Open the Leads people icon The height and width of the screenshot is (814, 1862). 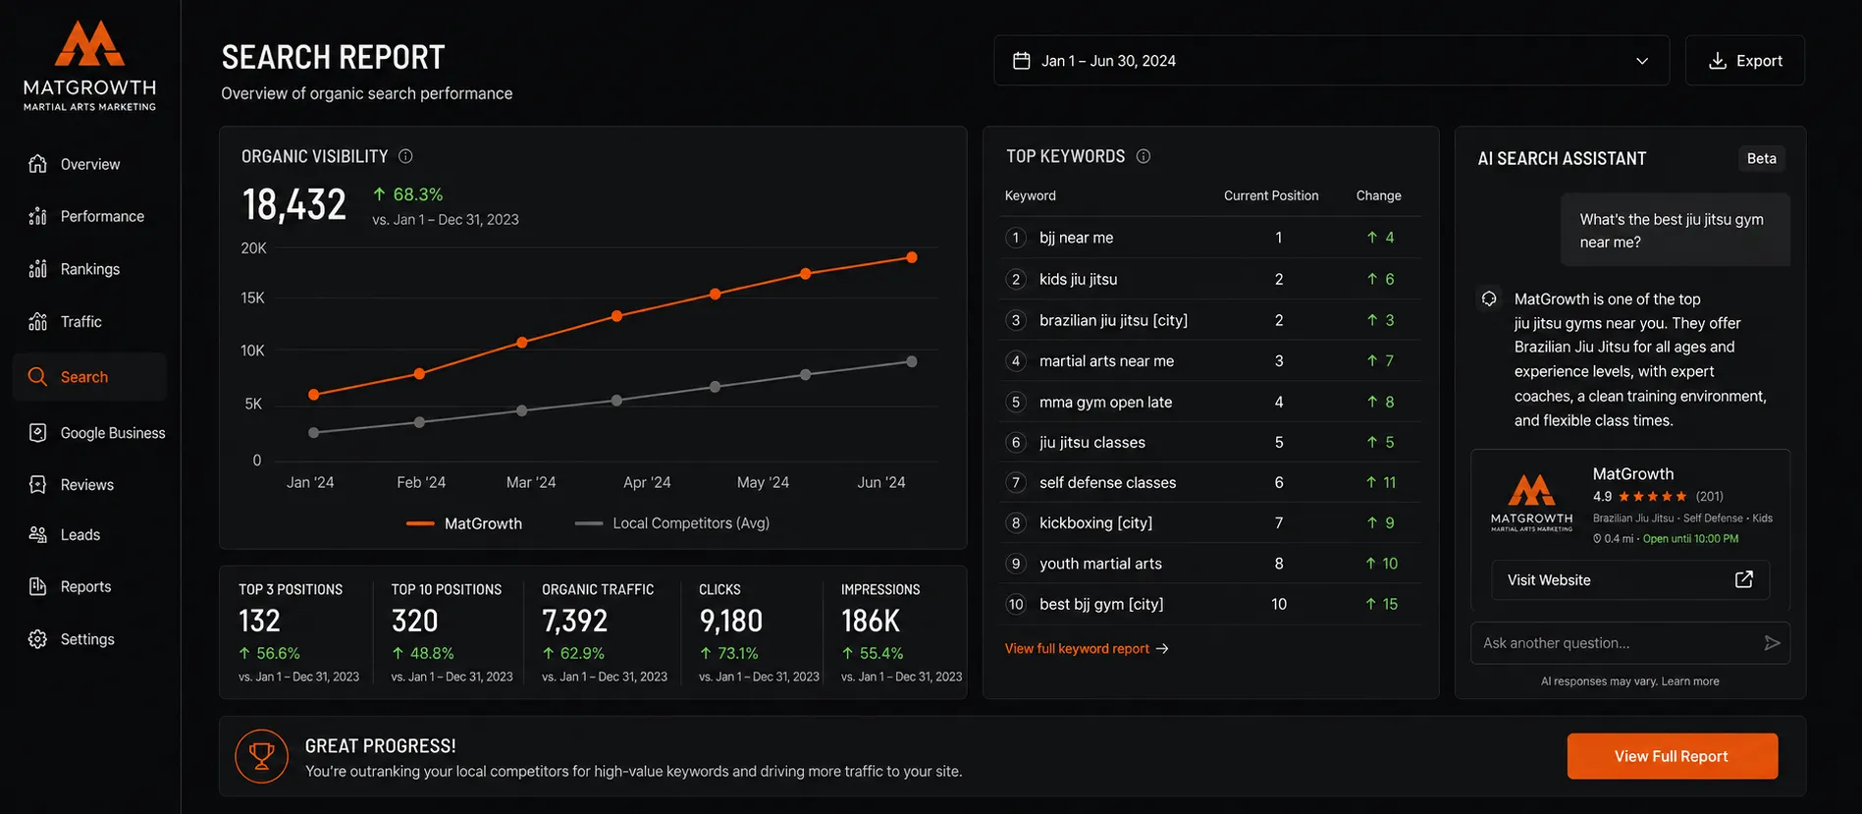pos(37,535)
